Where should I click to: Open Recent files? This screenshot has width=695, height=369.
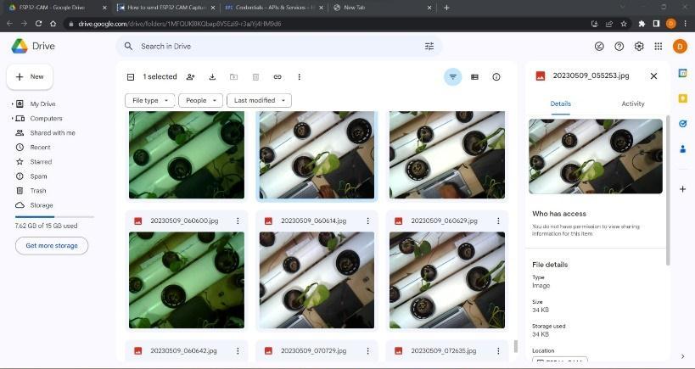(x=40, y=147)
